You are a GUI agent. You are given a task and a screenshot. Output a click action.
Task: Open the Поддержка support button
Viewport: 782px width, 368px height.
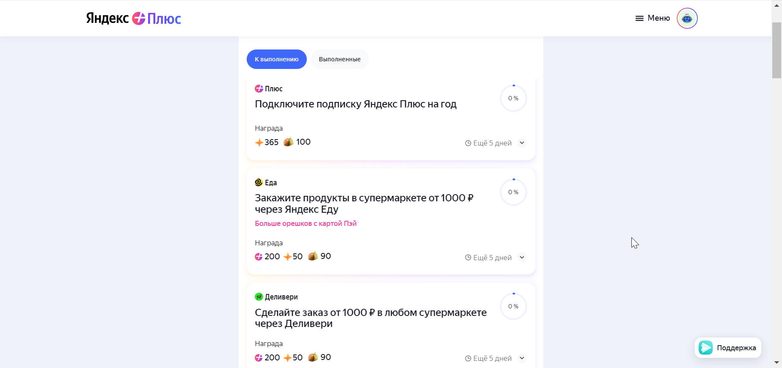click(x=728, y=348)
